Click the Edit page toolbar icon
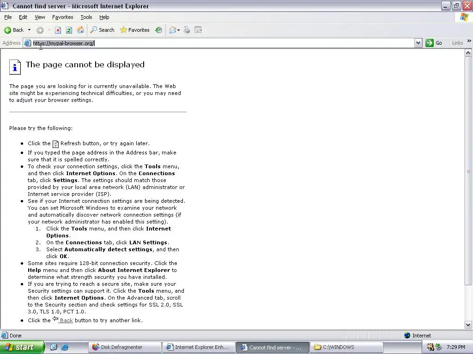473x354 pixels. click(x=198, y=30)
